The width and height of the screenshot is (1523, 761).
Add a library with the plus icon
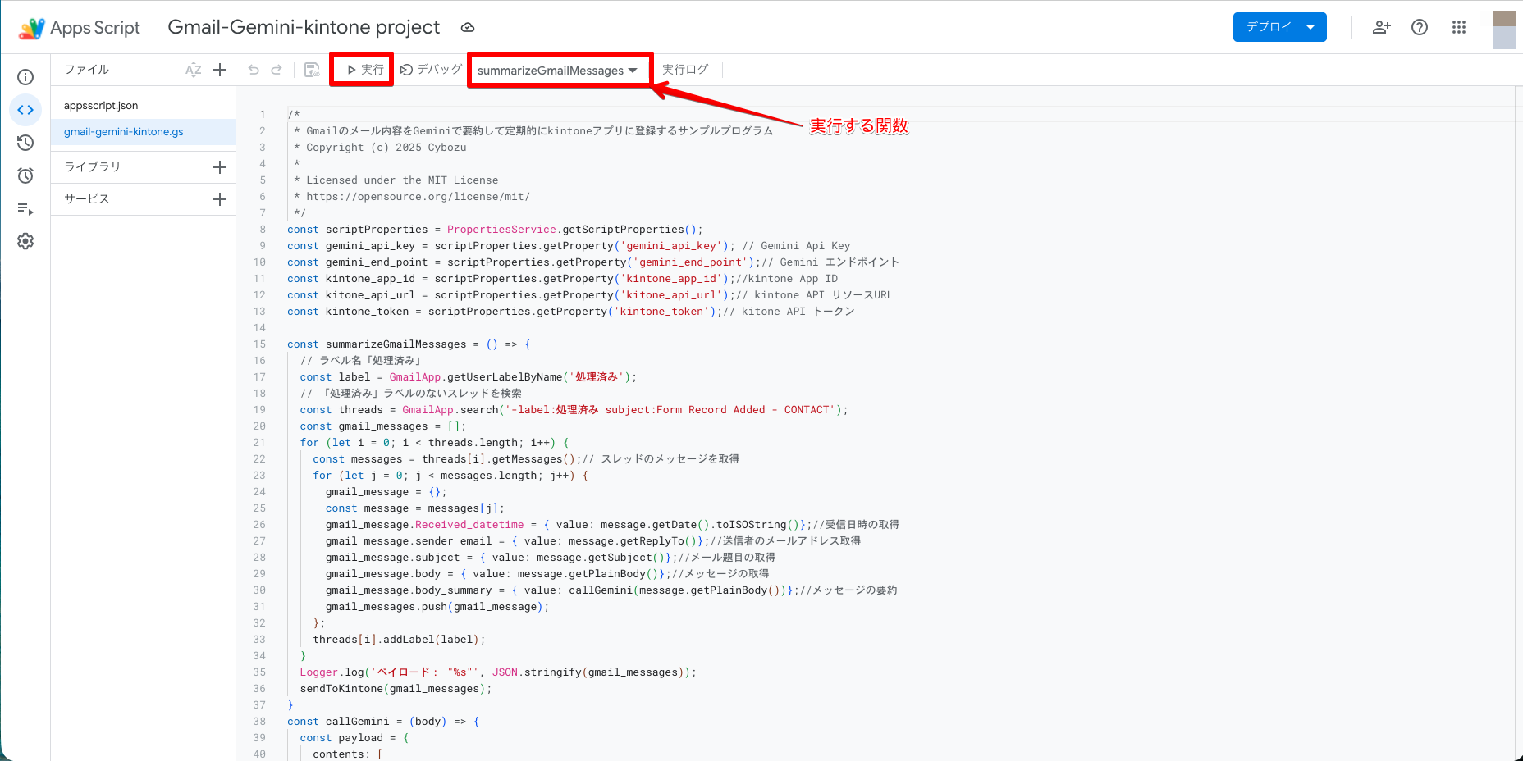[x=219, y=166]
